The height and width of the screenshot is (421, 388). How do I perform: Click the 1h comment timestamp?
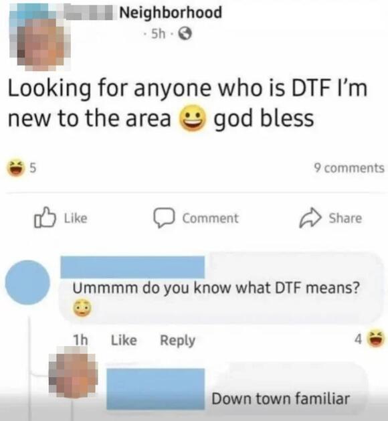point(80,340)
